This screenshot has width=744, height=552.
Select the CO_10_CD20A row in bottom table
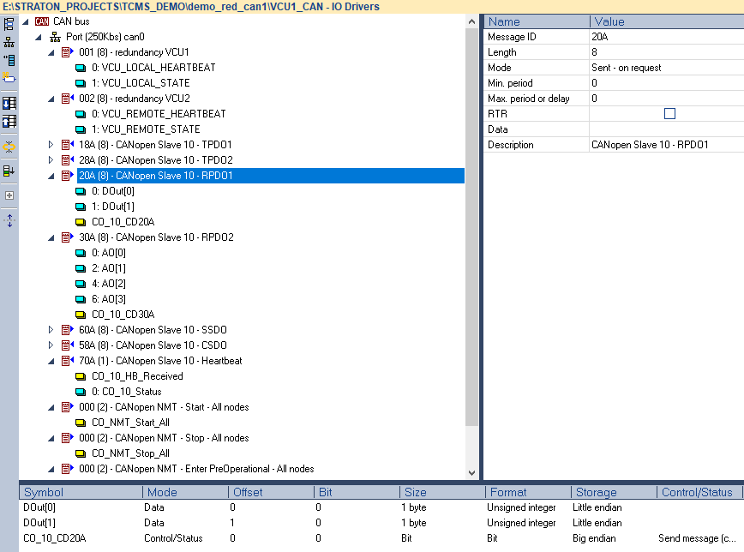pyautogui.click(x=55, y=538)
